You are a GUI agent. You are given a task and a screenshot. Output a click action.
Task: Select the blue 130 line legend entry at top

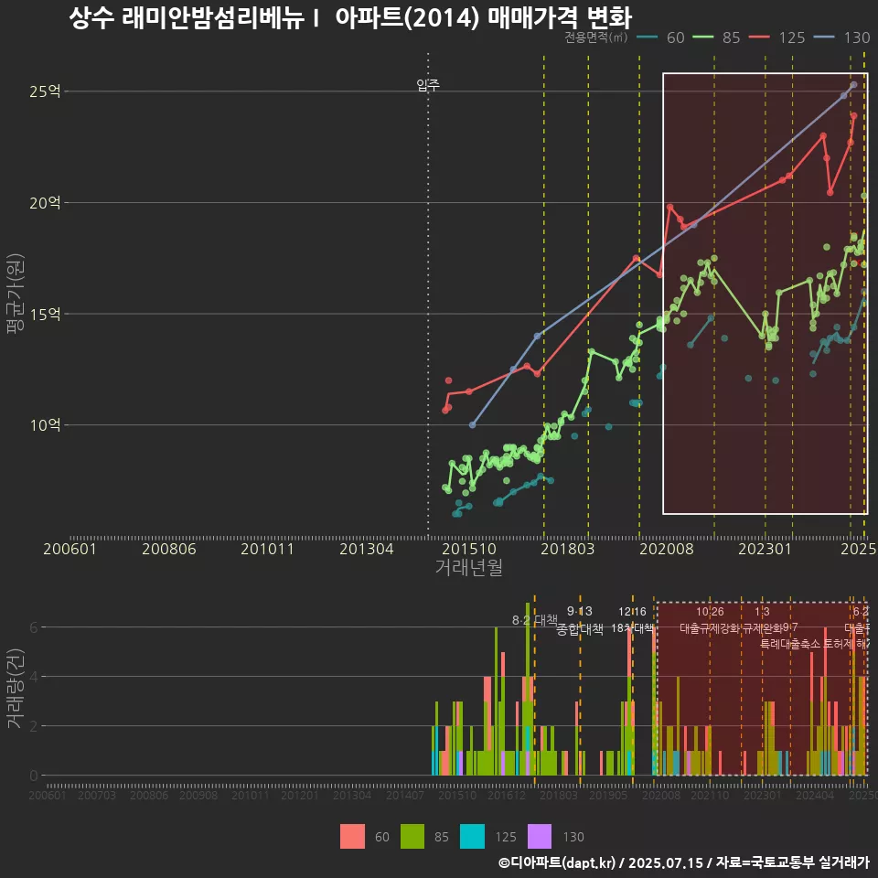point(842,37)
